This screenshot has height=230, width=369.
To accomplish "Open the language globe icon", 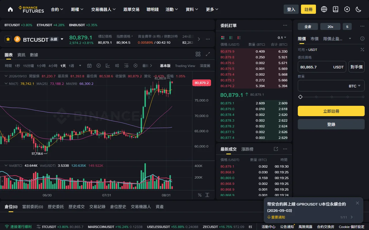I will point(324,9).
